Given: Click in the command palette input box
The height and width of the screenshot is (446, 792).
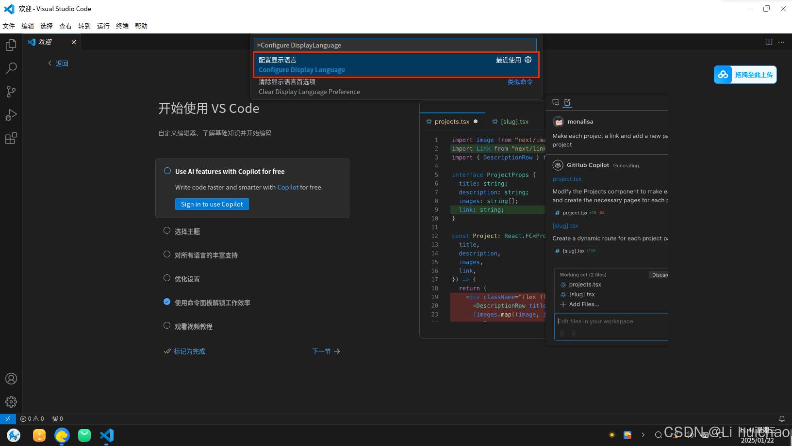Looking at the screenshot, I should pos(395,45).
